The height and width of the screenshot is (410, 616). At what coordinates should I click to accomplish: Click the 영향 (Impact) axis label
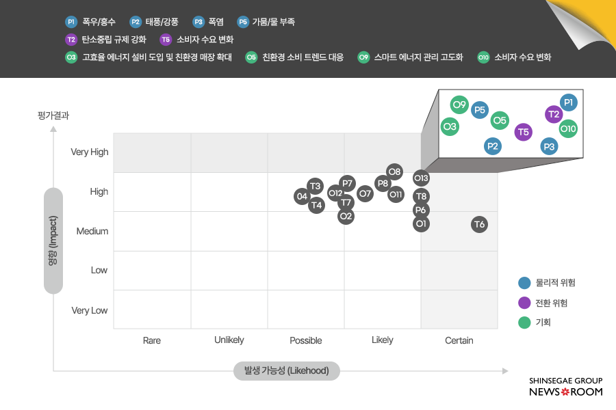point(53,241)
